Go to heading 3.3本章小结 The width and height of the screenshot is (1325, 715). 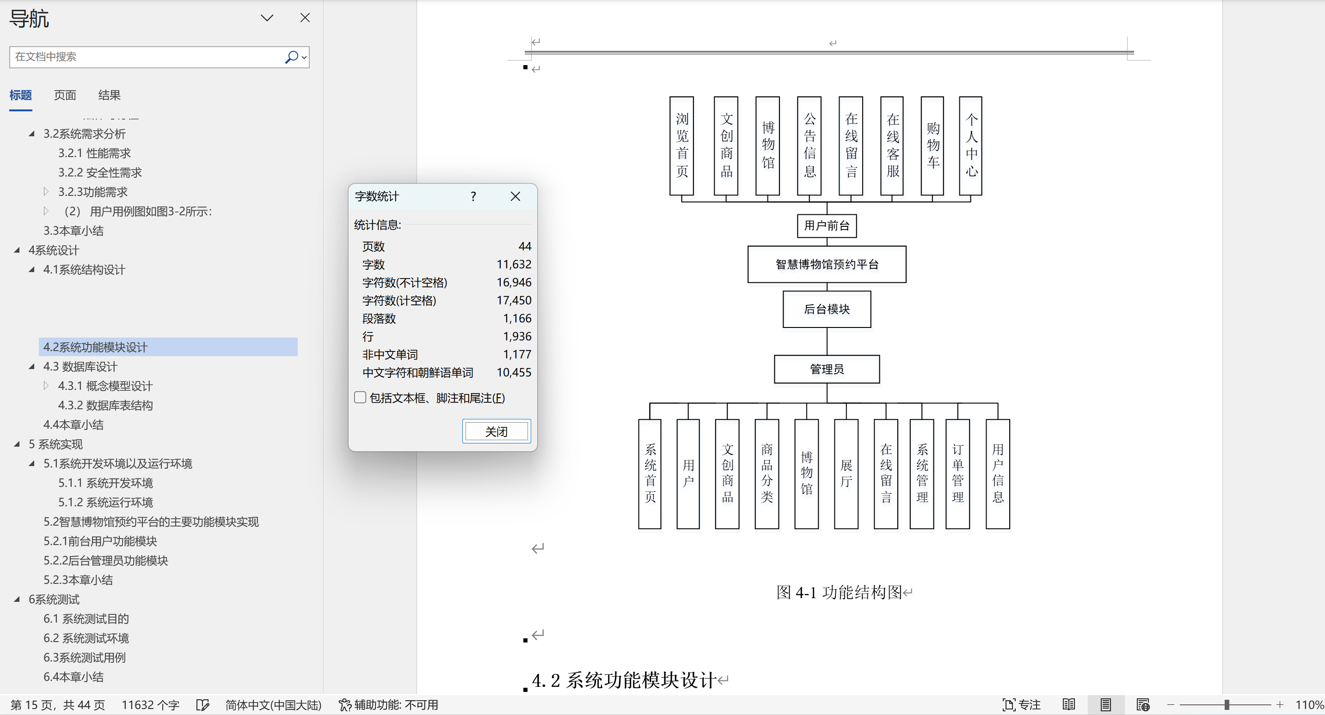point(74,231)
